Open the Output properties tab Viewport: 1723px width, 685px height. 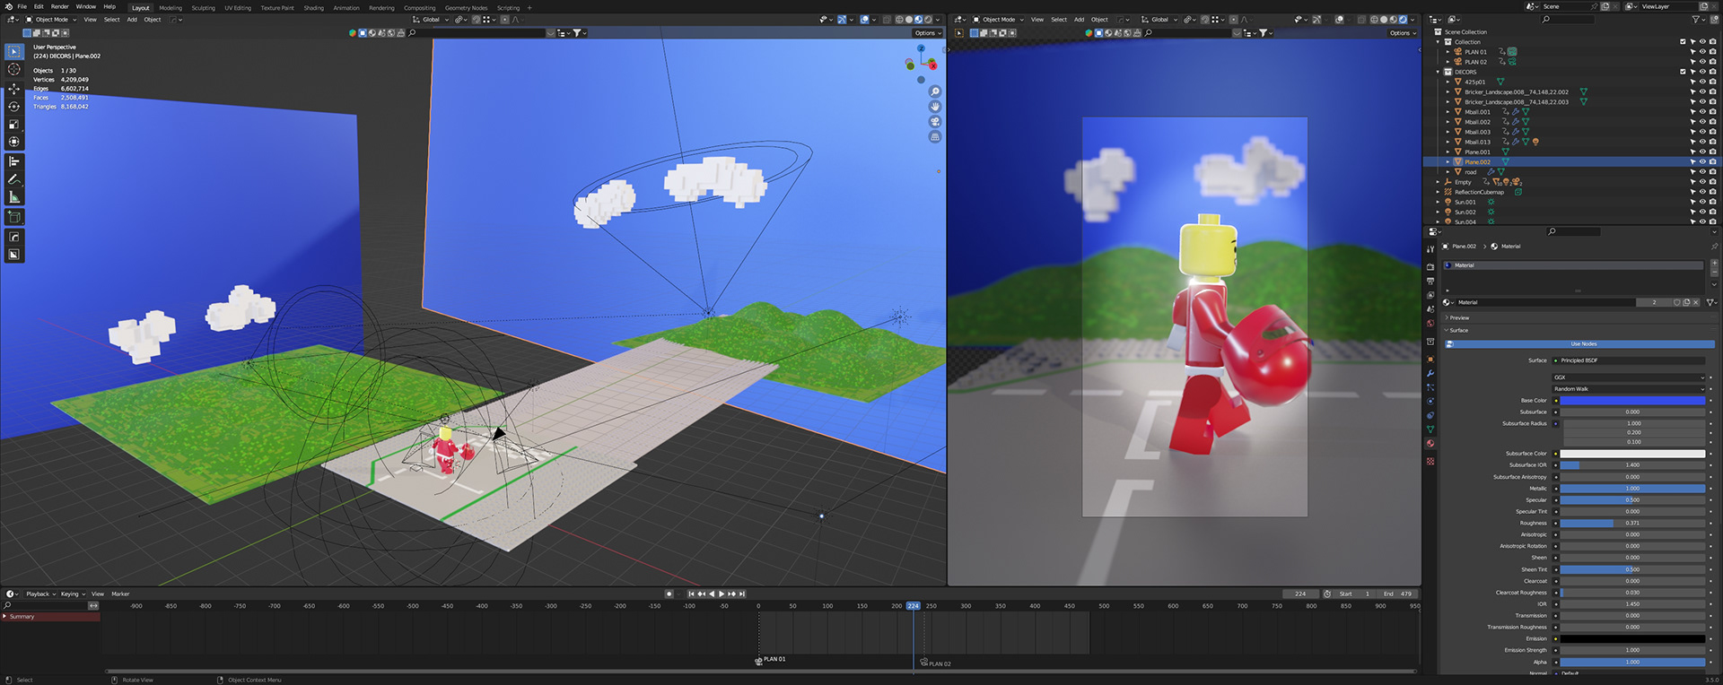pos(1430,281)
